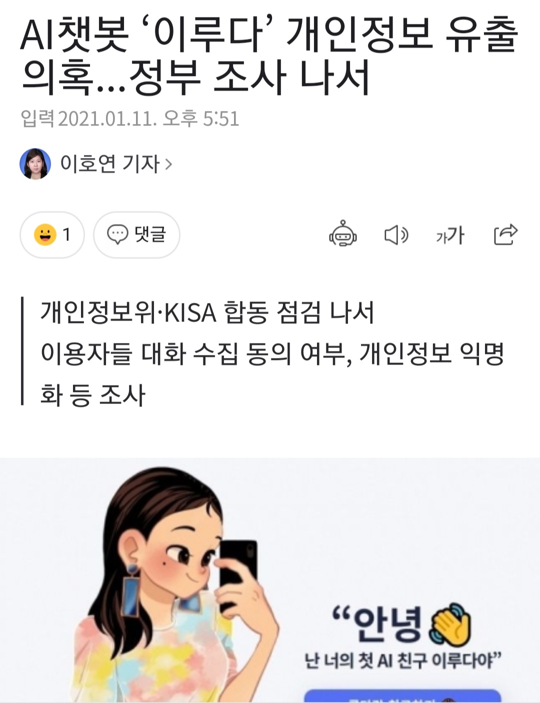
Task: Share the article via the share icon
Action: [x=505, y=234]
